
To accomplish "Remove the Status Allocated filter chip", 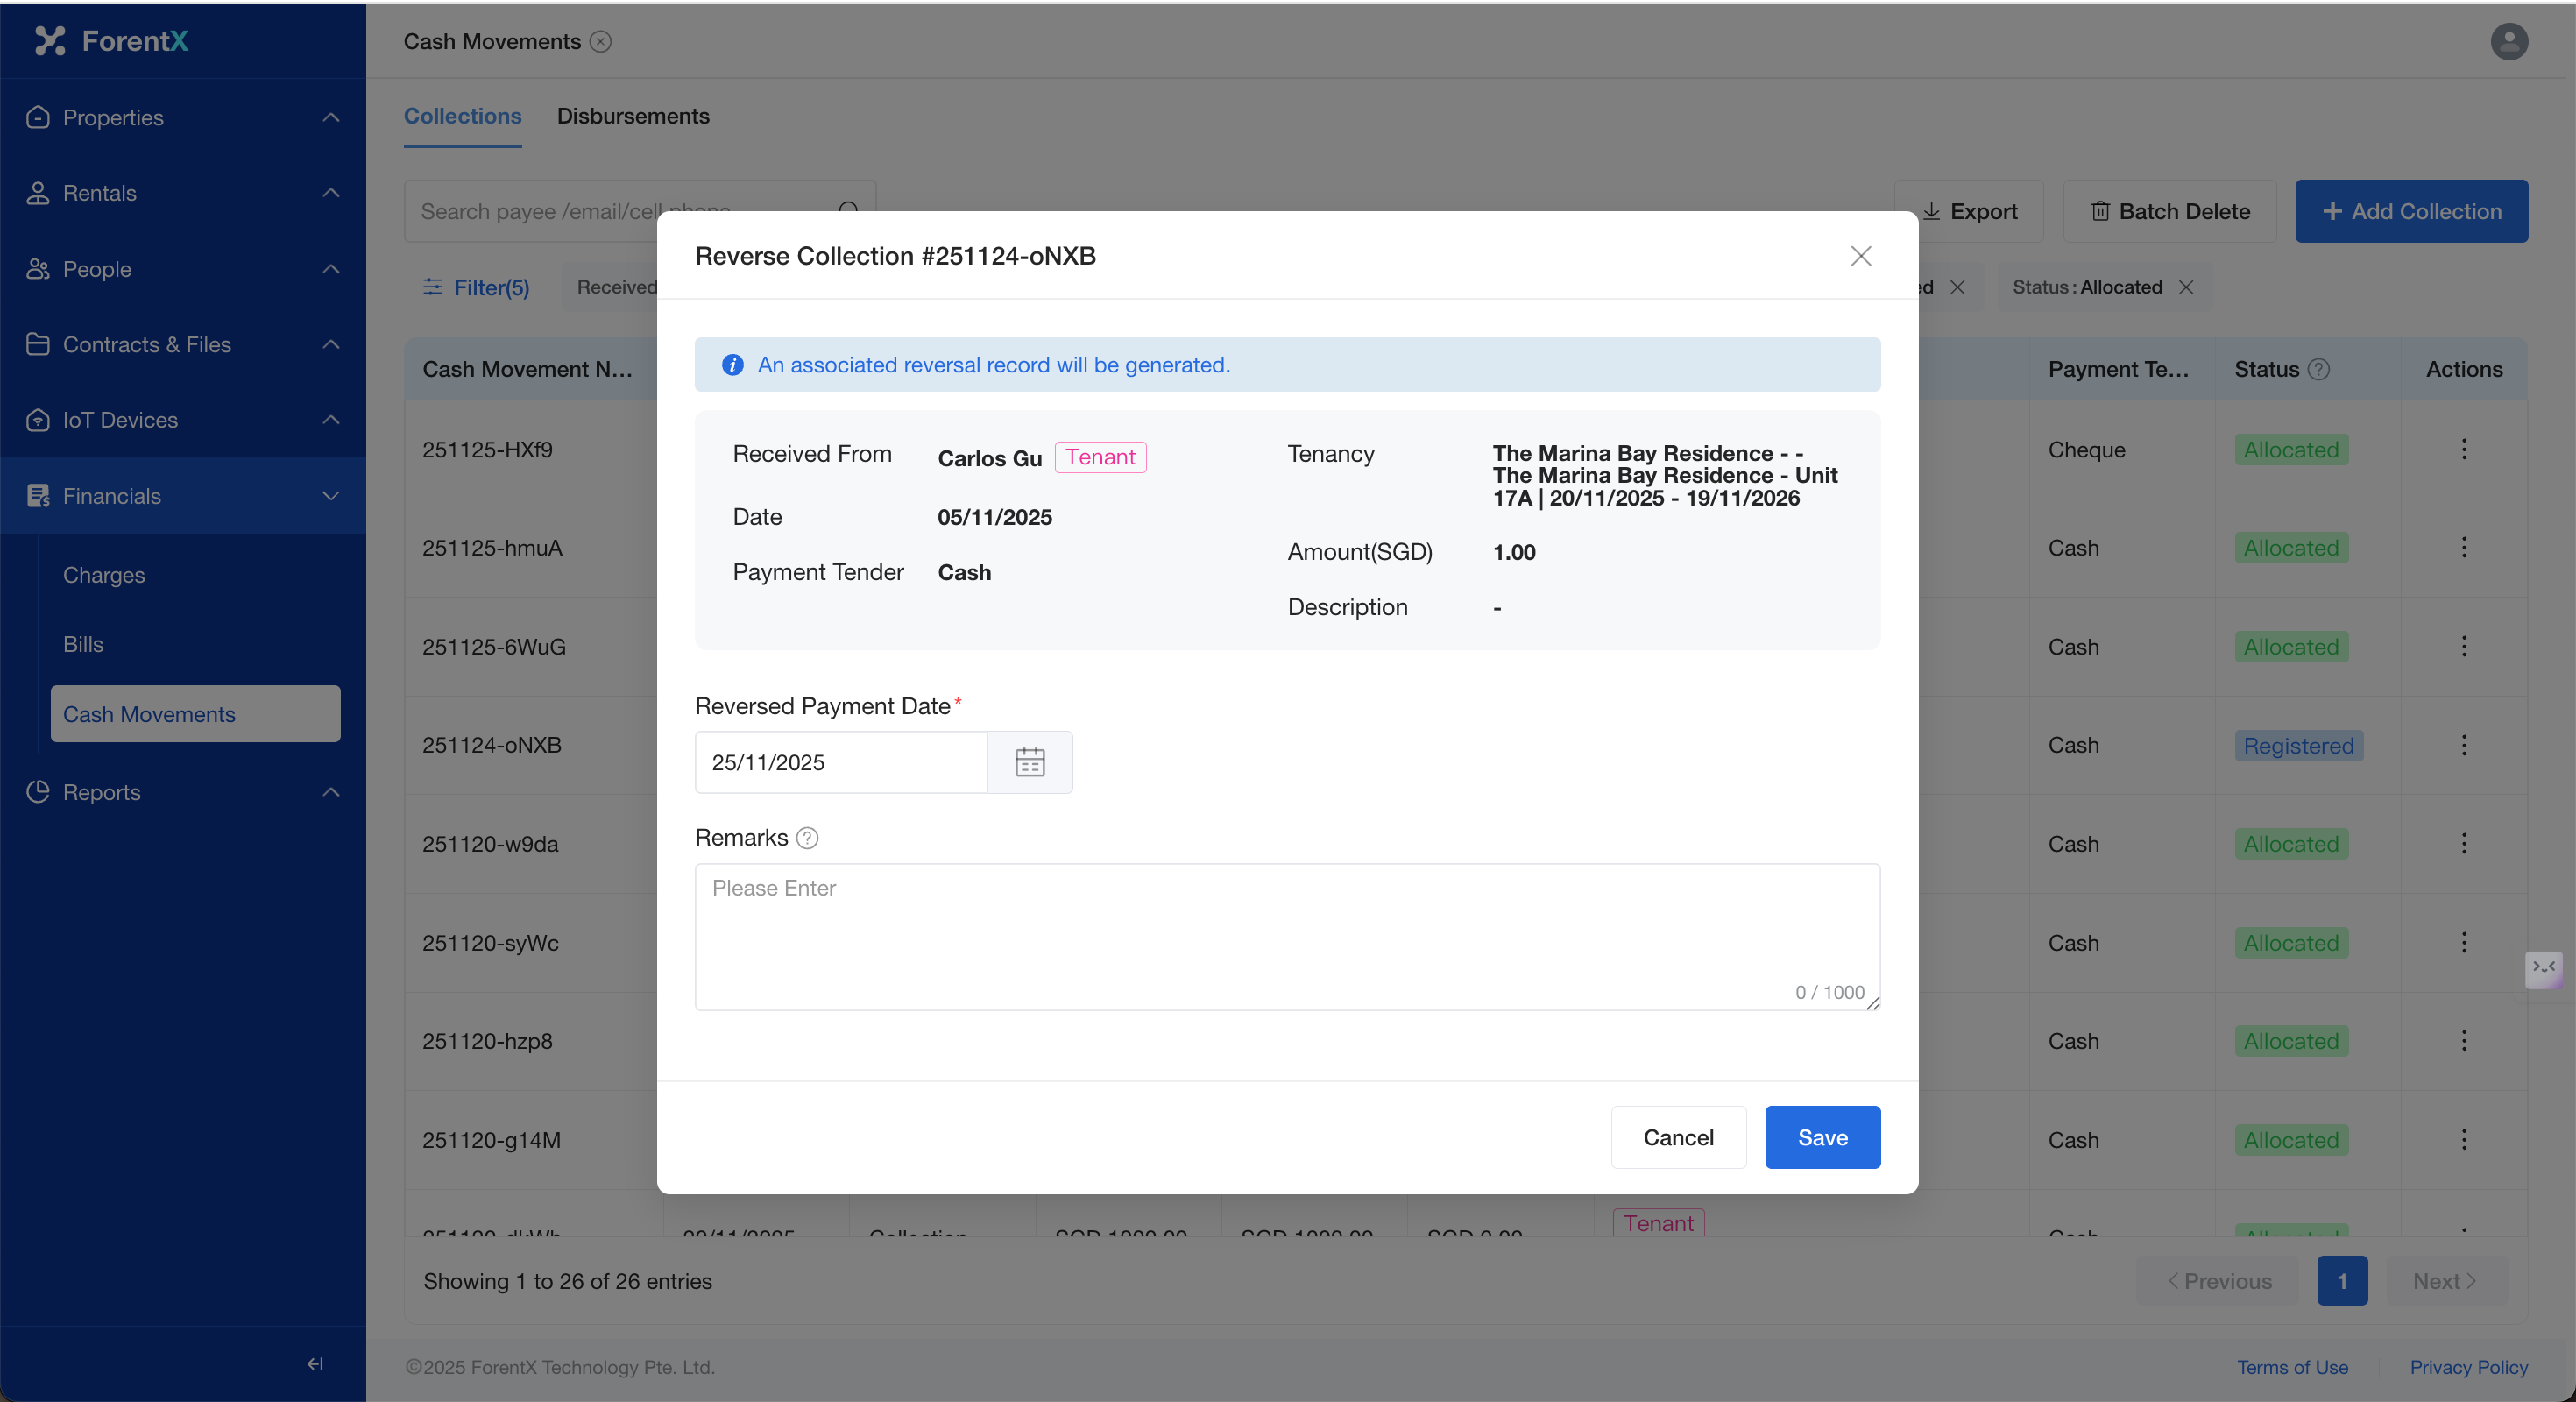I will [x=2186, y=287].
